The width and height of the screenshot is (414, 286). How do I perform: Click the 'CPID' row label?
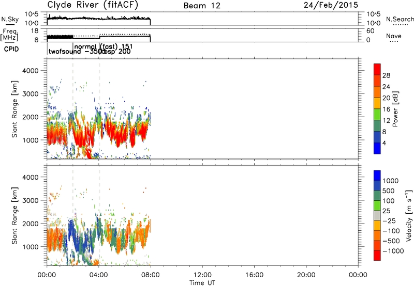[x=11, y=49]
